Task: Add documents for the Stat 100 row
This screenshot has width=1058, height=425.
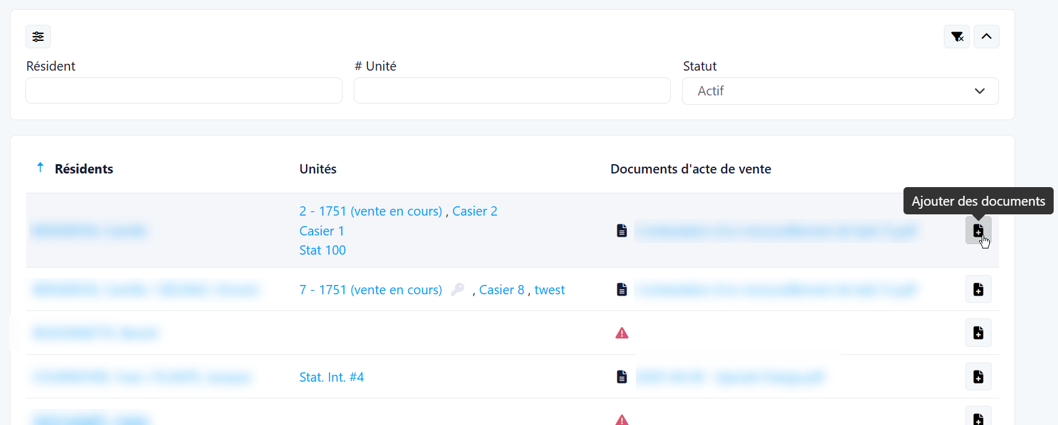Action: tap(979, 230)
